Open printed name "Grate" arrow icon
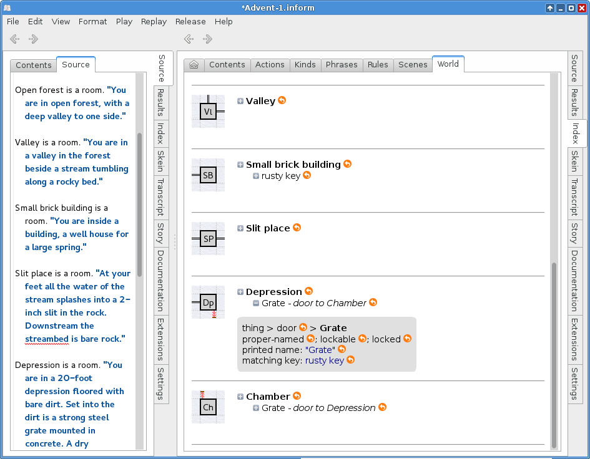Image resolution: width=590 pixels, height=459 pixels. (x=342, y=349)
